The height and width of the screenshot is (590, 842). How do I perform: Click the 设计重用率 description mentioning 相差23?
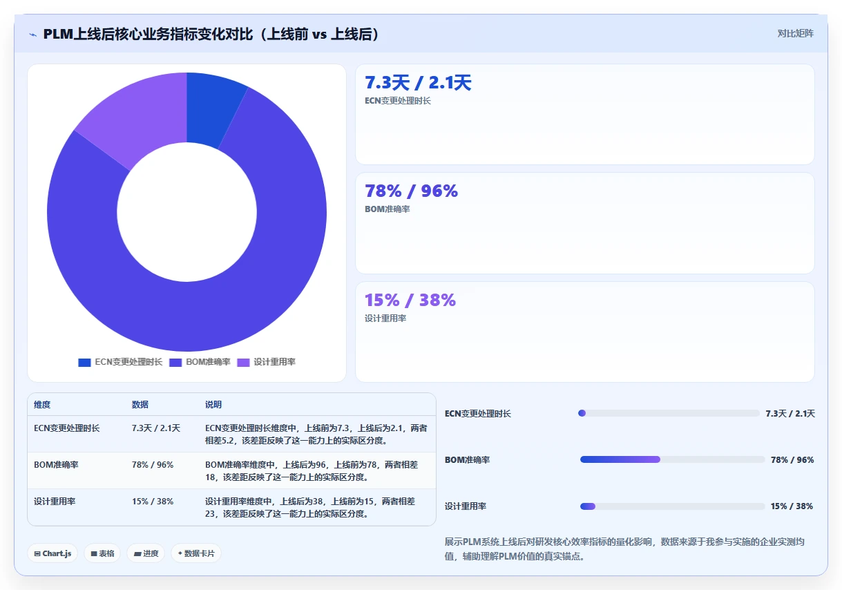tap(310, 508)
